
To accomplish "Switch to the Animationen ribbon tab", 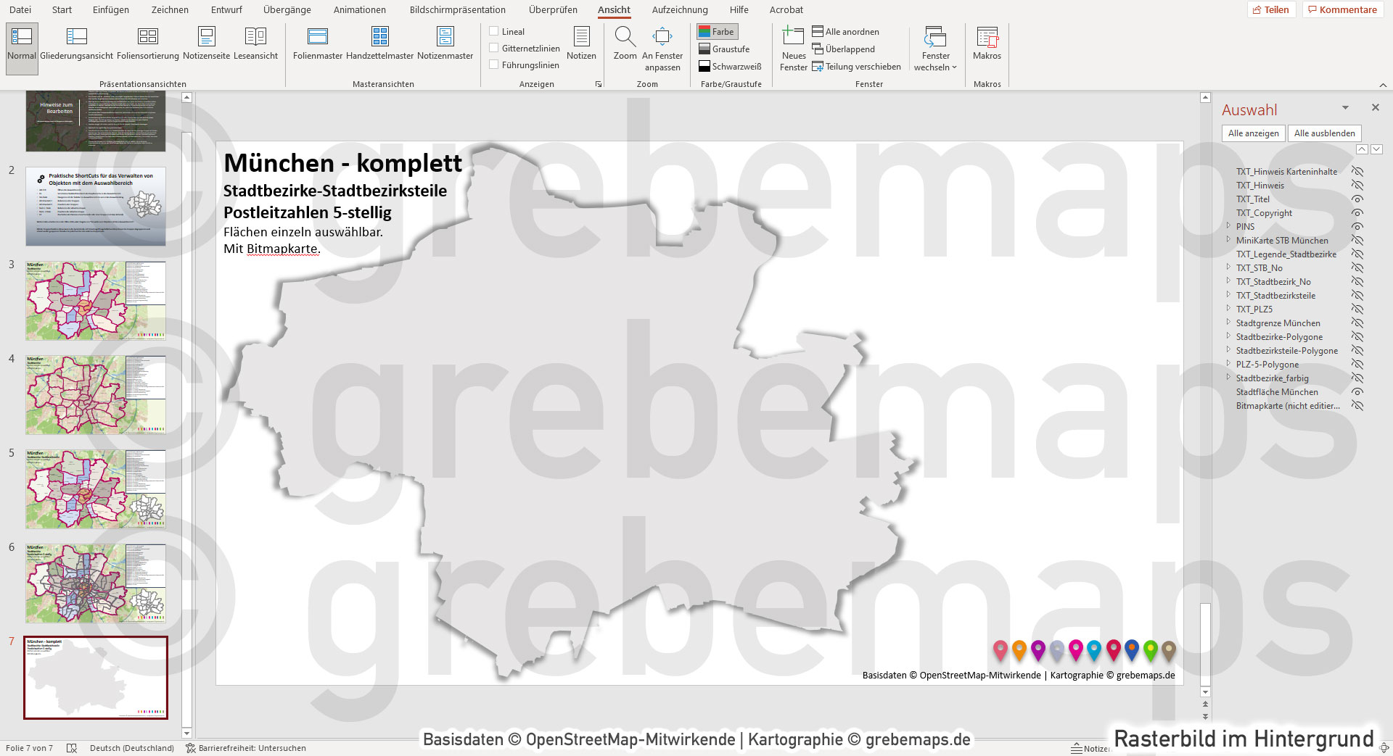I will click(359, 9).
